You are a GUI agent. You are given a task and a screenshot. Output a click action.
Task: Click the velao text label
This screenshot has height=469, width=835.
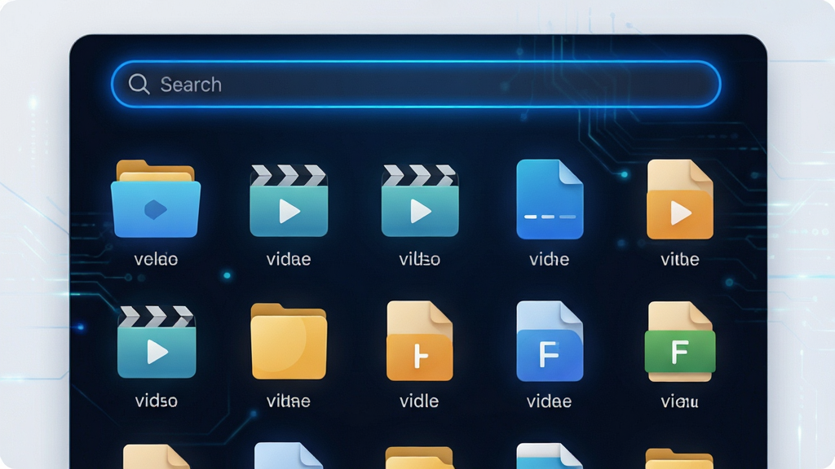(156, 260)
